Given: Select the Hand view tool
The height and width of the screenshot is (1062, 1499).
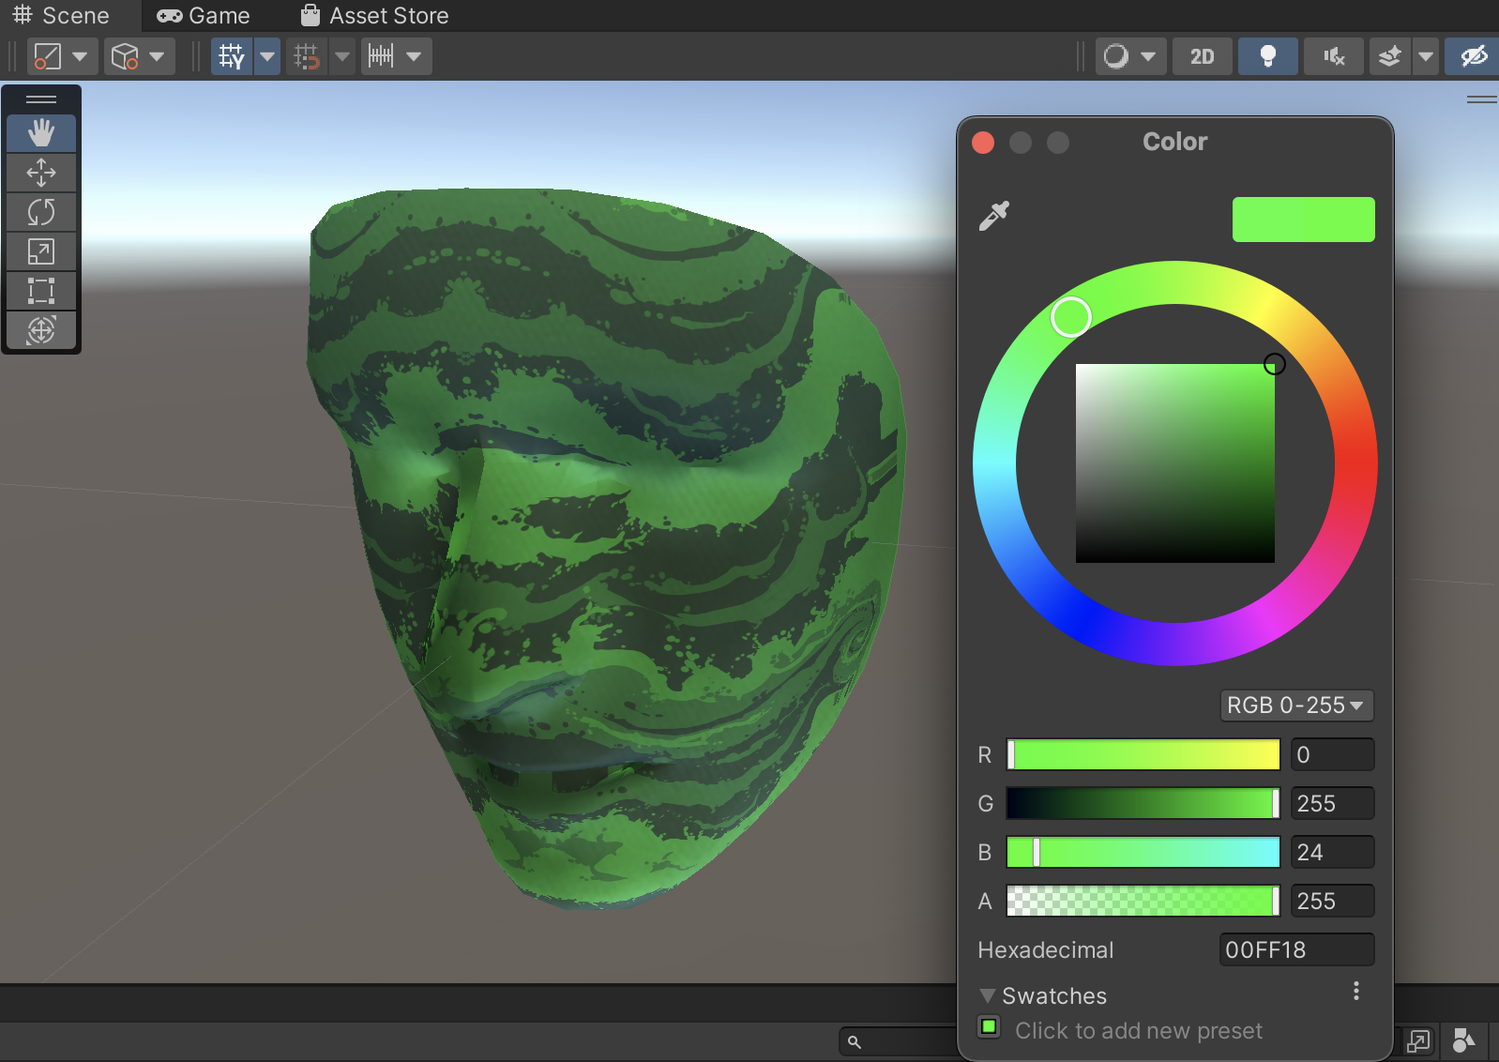Looking at the screenshot, I should 41,133.
